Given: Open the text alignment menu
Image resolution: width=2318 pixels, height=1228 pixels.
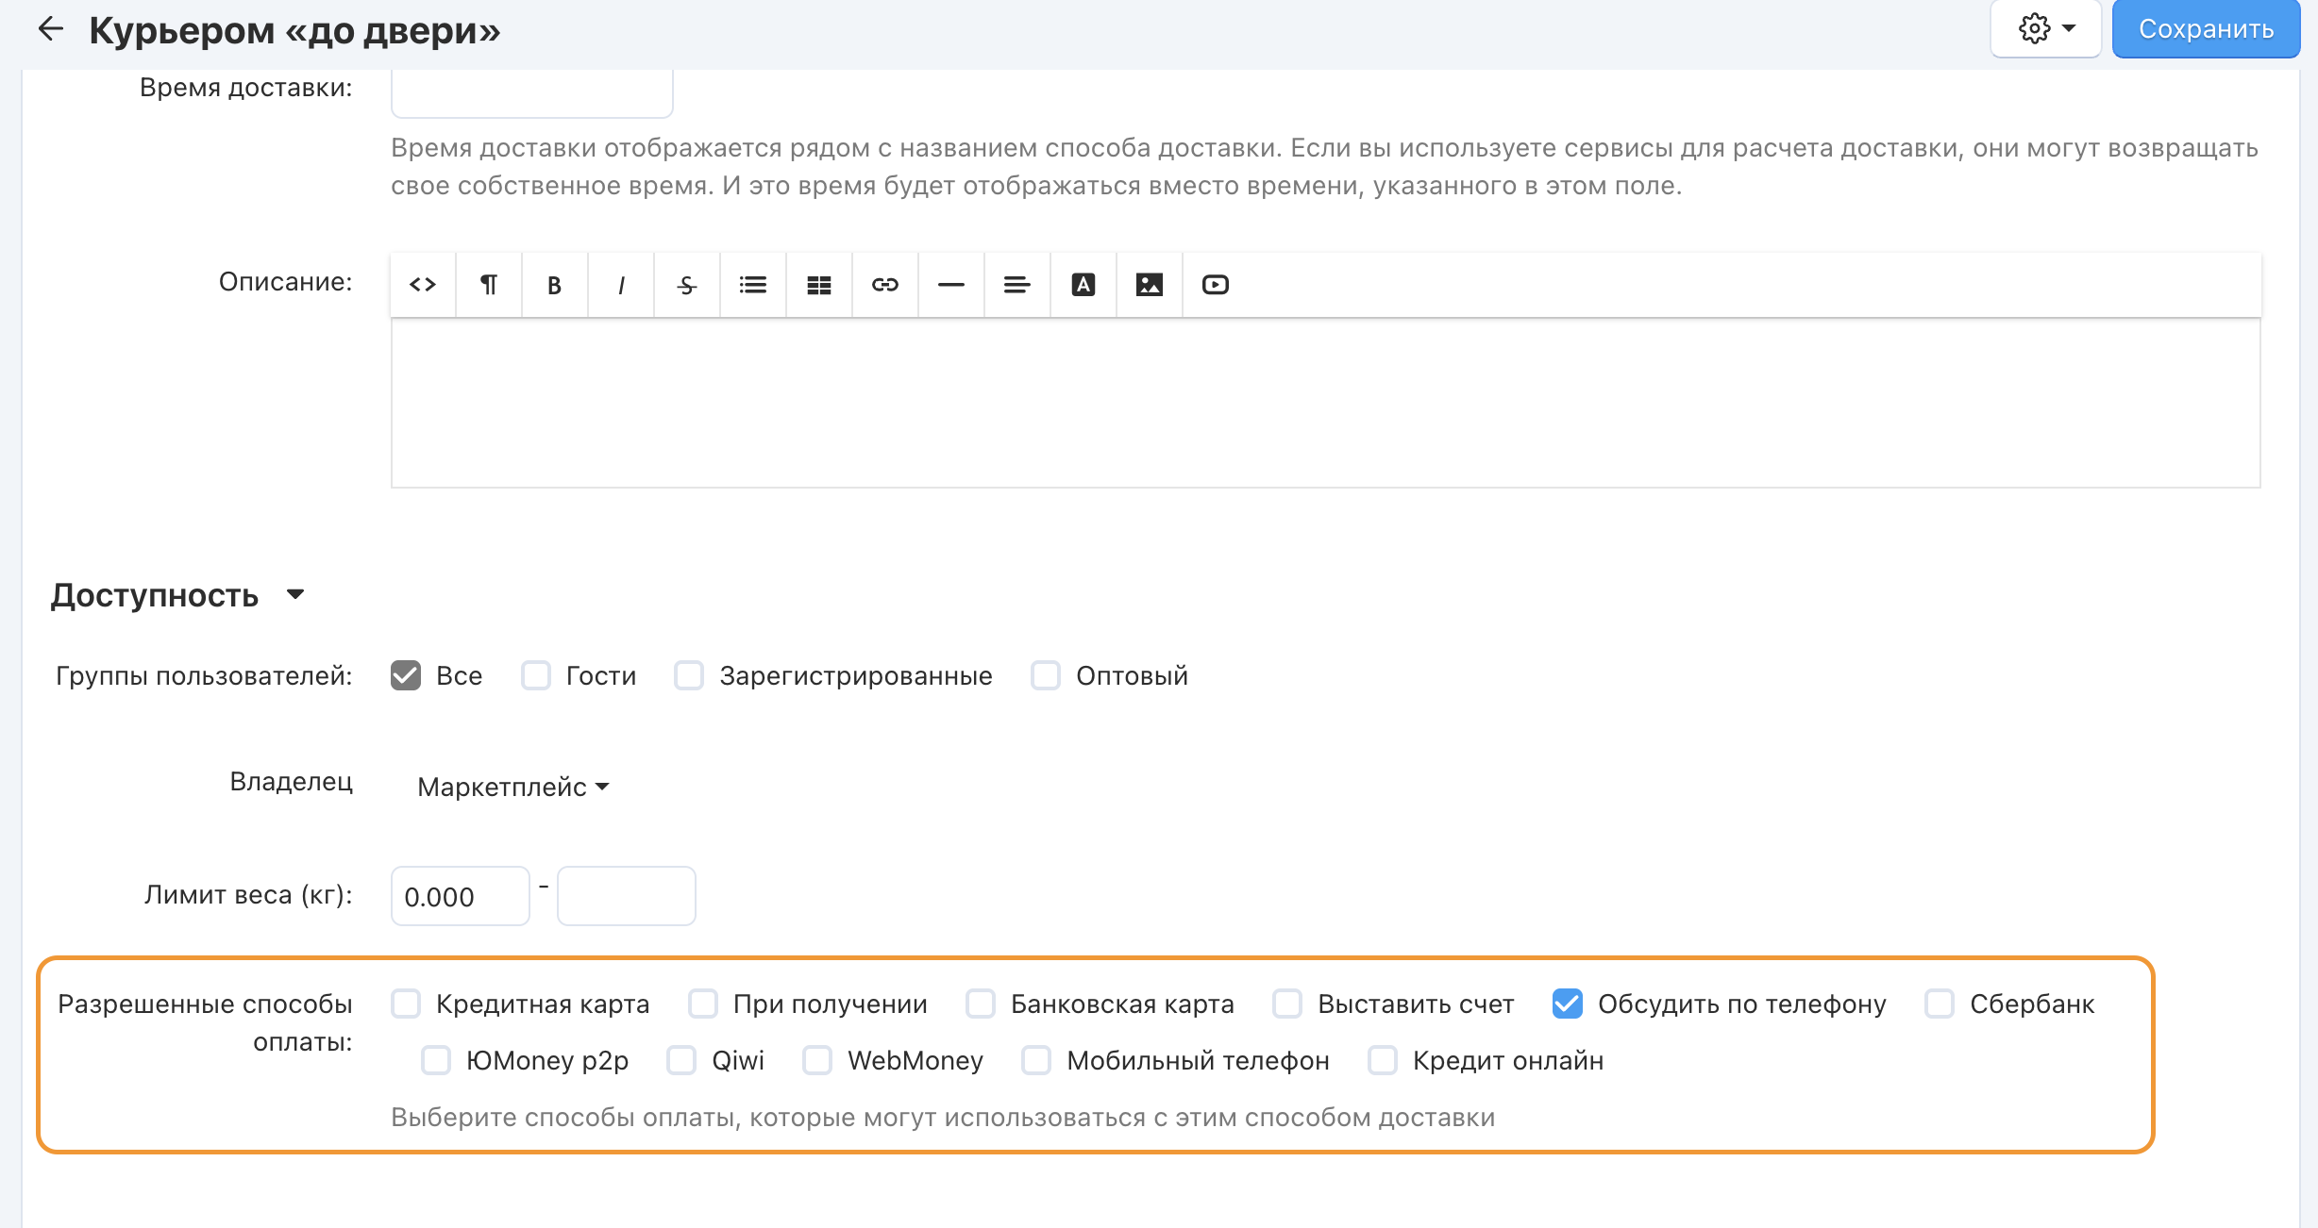Looking at the screenshot, I should (x=1017, y=285).
